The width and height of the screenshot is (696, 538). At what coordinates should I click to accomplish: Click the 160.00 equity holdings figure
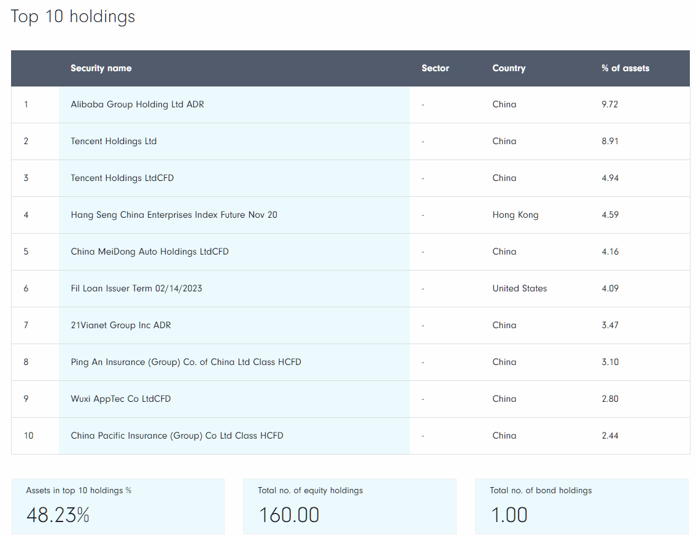point(289,515)
